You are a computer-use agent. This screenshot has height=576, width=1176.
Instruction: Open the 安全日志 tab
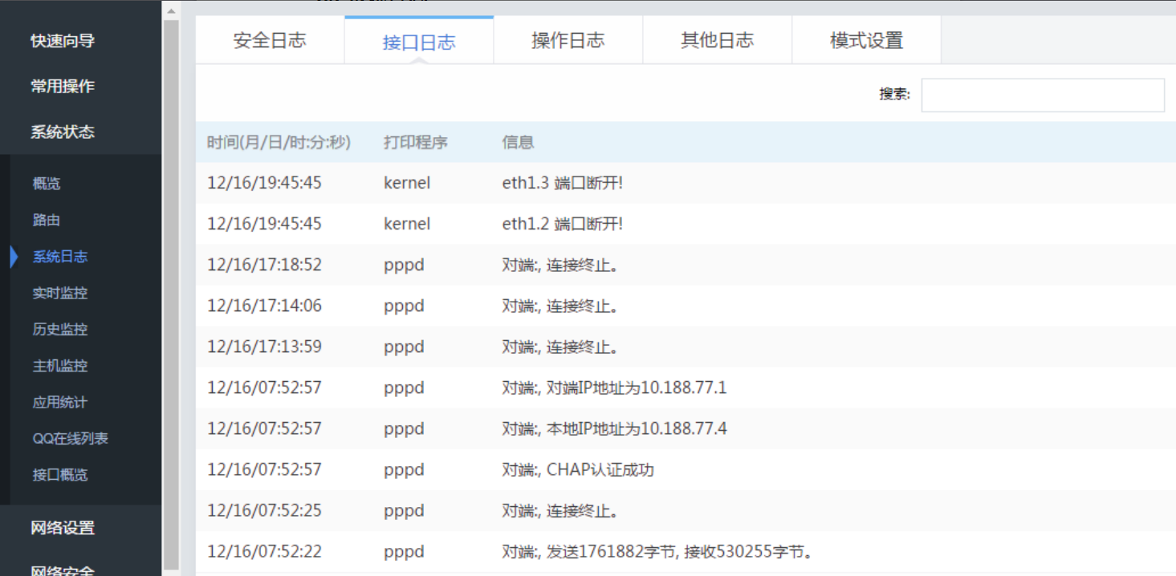(270, 40)
